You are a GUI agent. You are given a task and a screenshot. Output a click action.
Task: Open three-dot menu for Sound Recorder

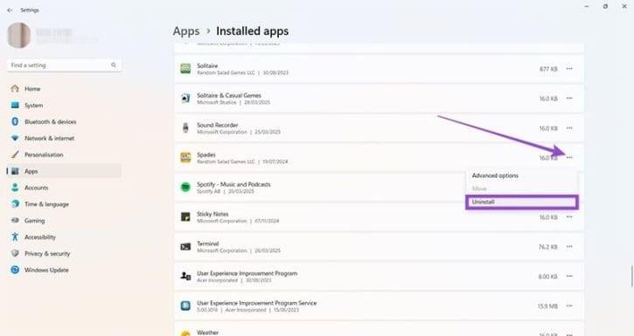pos(569,128)
